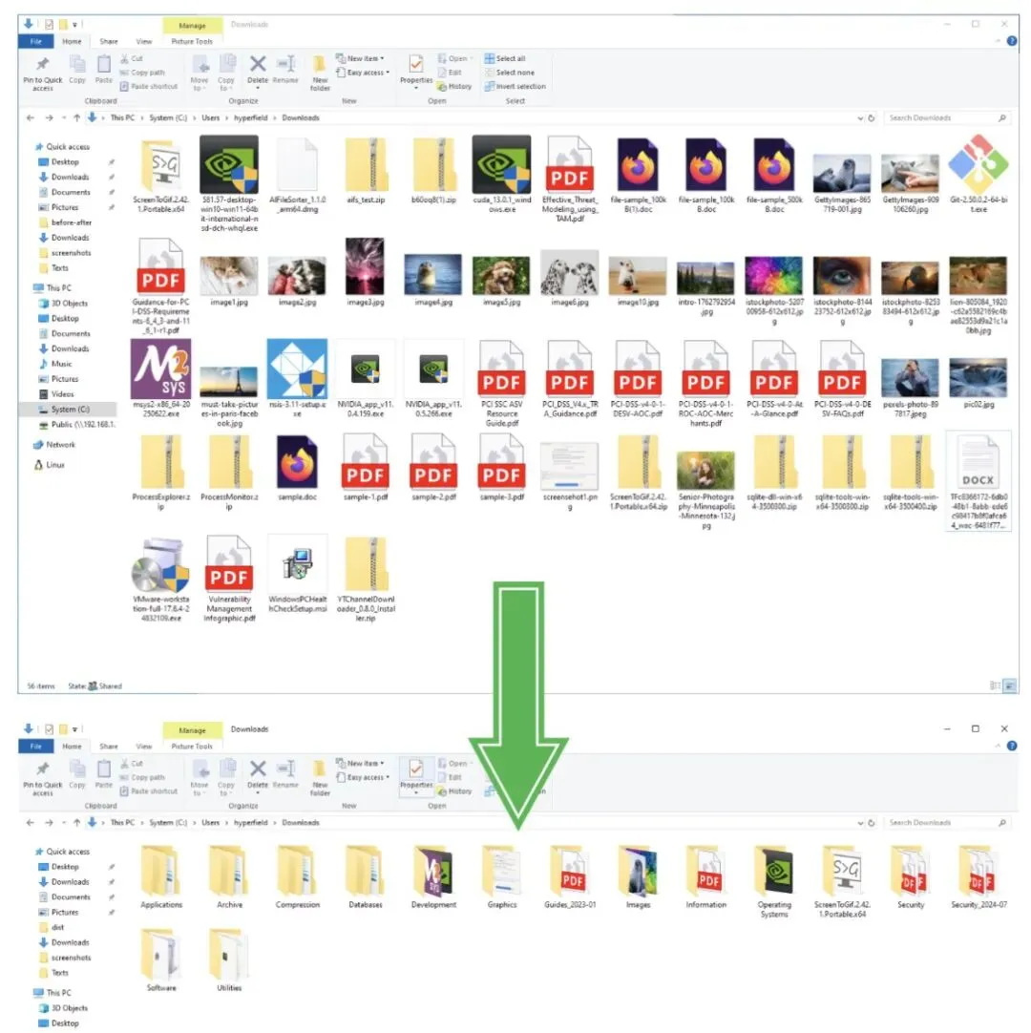Image resolution: width=1031 pixels, height=1033 pixels.
Task: Select pic02.jpg thumbnail in top window
Action: 978,378
